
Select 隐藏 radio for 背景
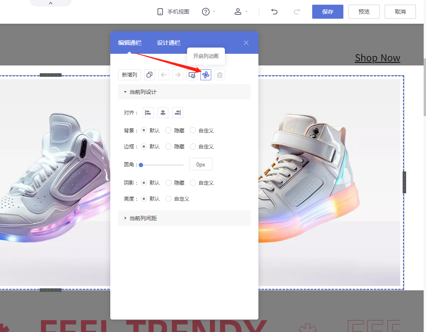[168, 131]
